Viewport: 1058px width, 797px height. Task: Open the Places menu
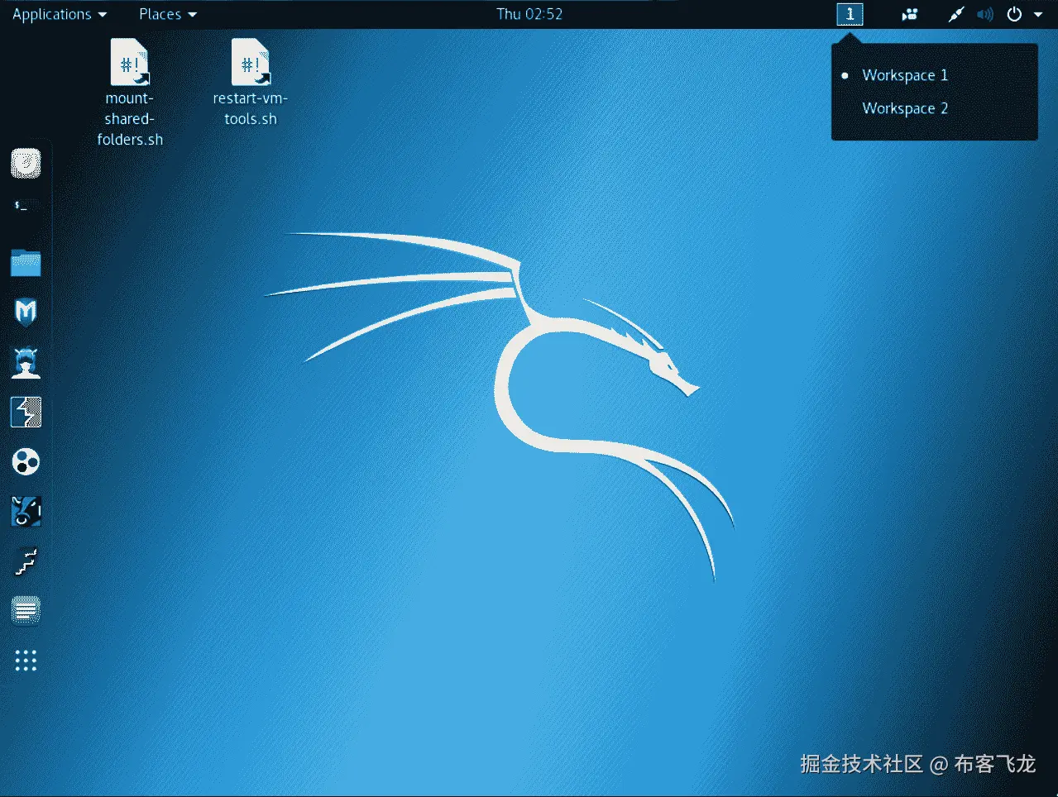click(x=168, y=14)
